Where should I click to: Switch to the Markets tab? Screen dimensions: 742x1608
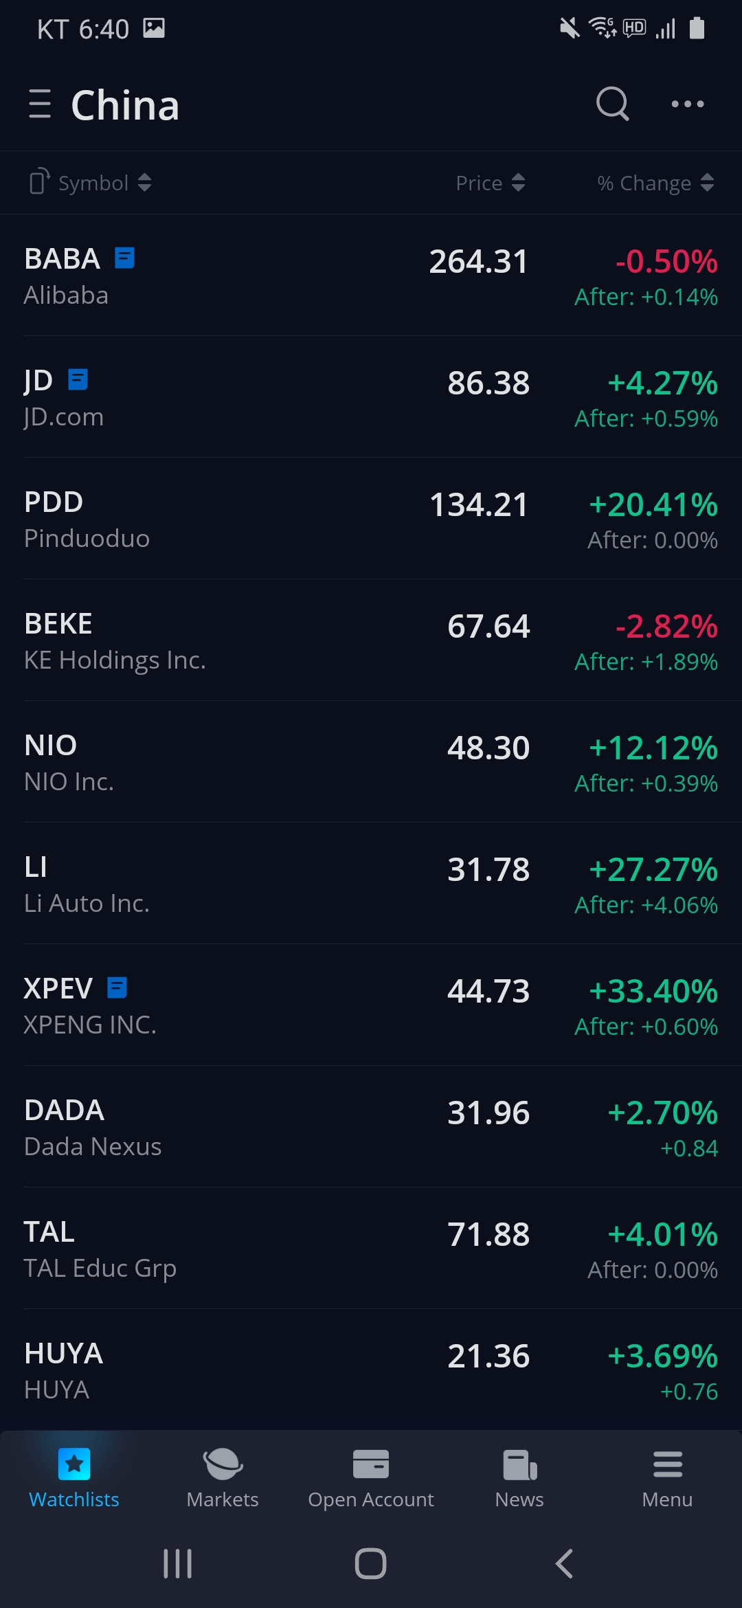pos(223,1479)
